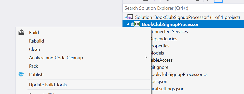This screenshot has height=94, width=244.
Task: Select the Dependencies node
Action: pos(164,39)
